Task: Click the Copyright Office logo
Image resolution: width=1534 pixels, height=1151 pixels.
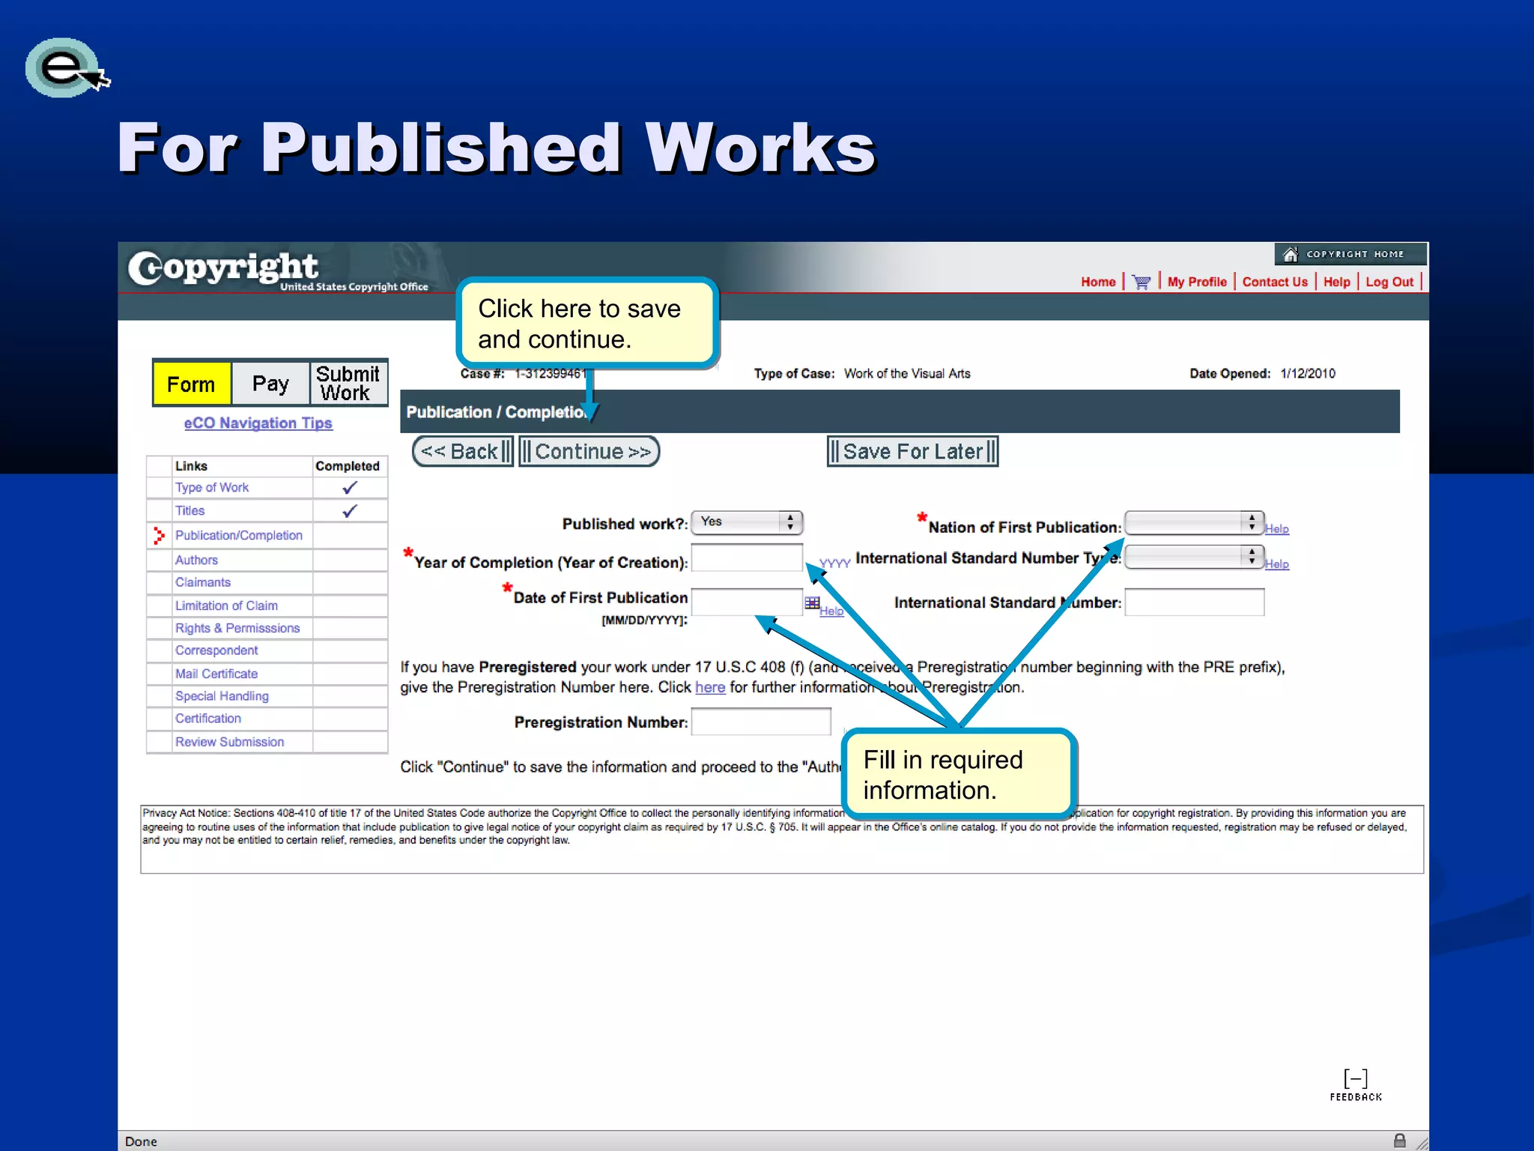Action: pos(279,270)
